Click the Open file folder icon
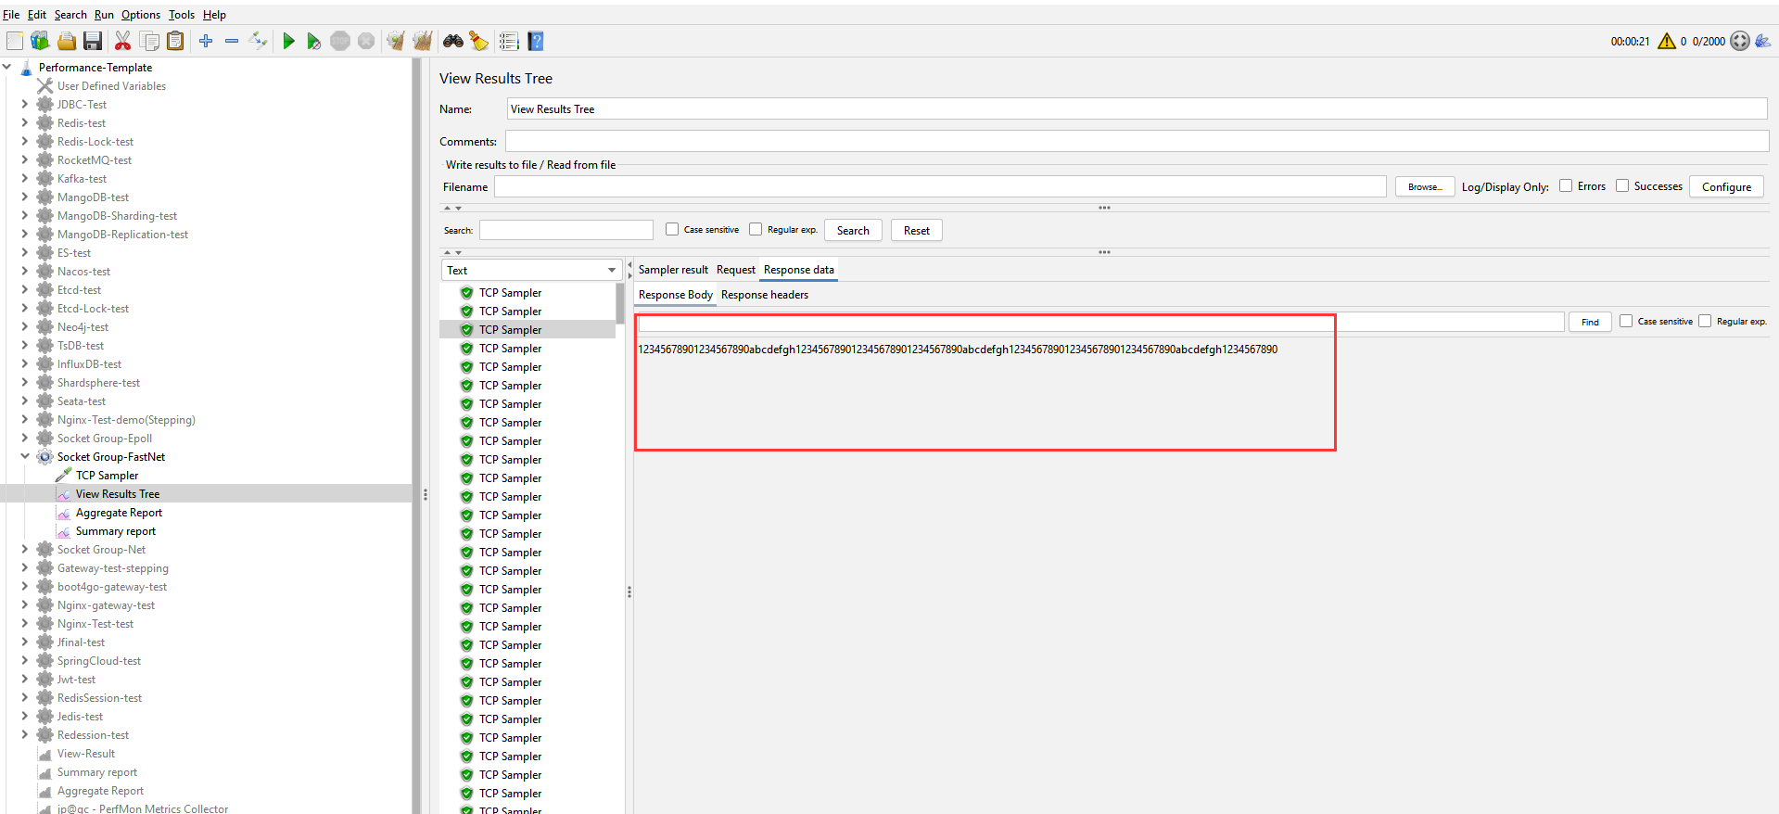Image resolution: width=1779 pixels, height=814 pixels. pos(67,41)
